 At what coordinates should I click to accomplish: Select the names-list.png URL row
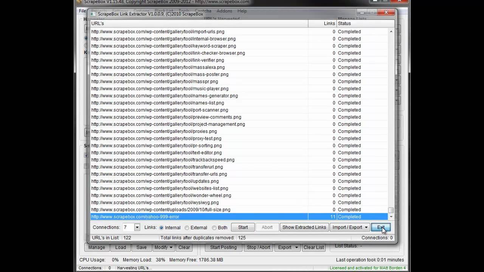click(x=239, y=103)
